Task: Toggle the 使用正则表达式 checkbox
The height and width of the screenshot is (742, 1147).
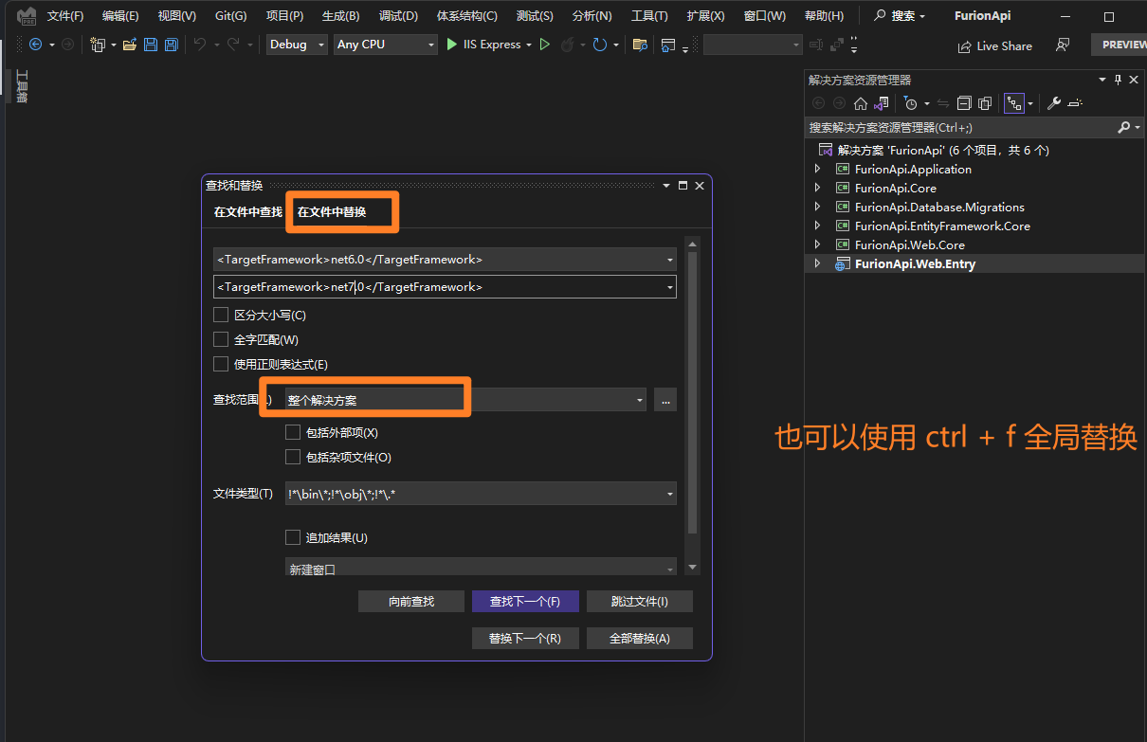Action: pyautogui.click(x=221, y=364)
